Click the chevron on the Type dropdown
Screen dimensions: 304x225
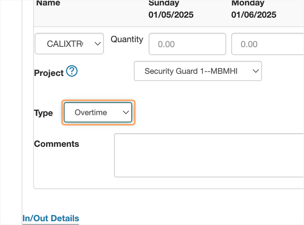click(126, 112)
